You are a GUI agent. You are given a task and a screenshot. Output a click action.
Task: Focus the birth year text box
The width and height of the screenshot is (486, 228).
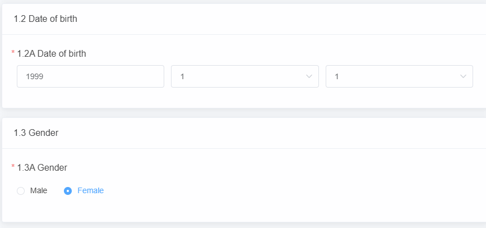[90, 76]
